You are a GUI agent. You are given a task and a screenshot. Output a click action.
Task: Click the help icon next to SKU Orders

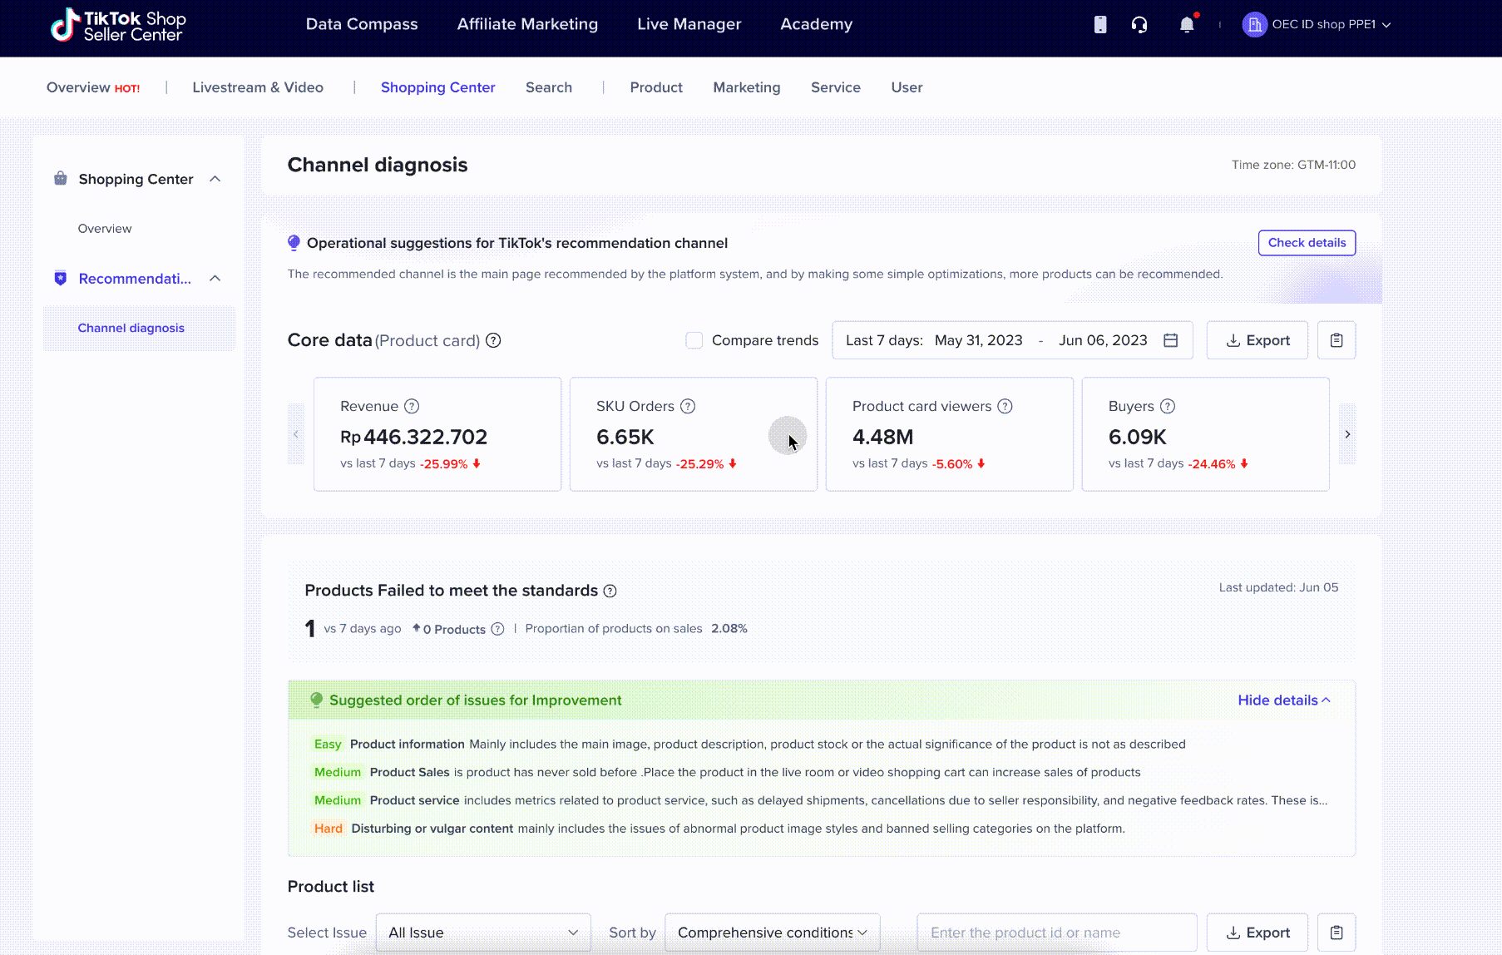(x=688, y=406)
